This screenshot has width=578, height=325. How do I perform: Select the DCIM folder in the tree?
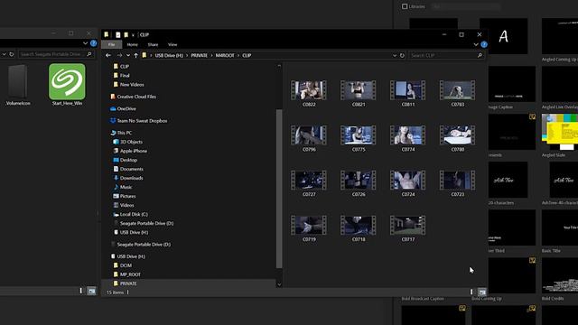pos(123,265)
